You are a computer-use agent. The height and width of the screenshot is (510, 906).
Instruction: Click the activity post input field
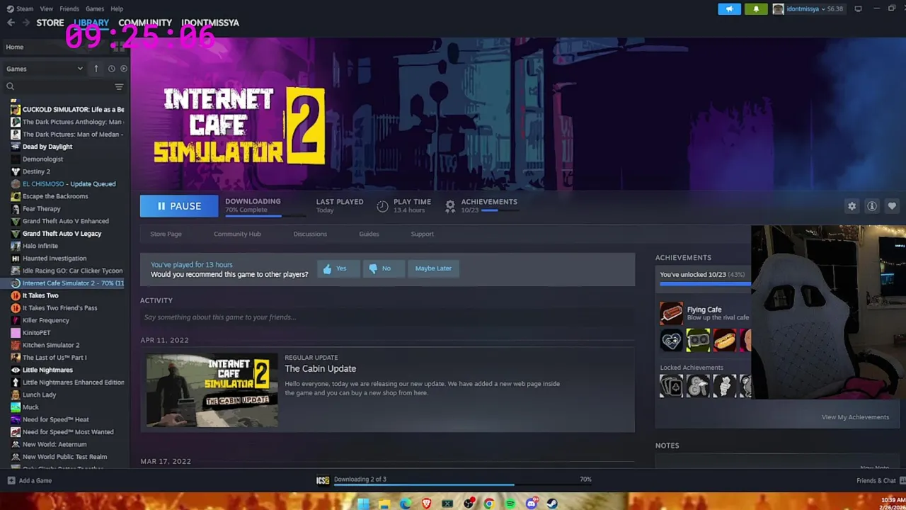(387, 317)
